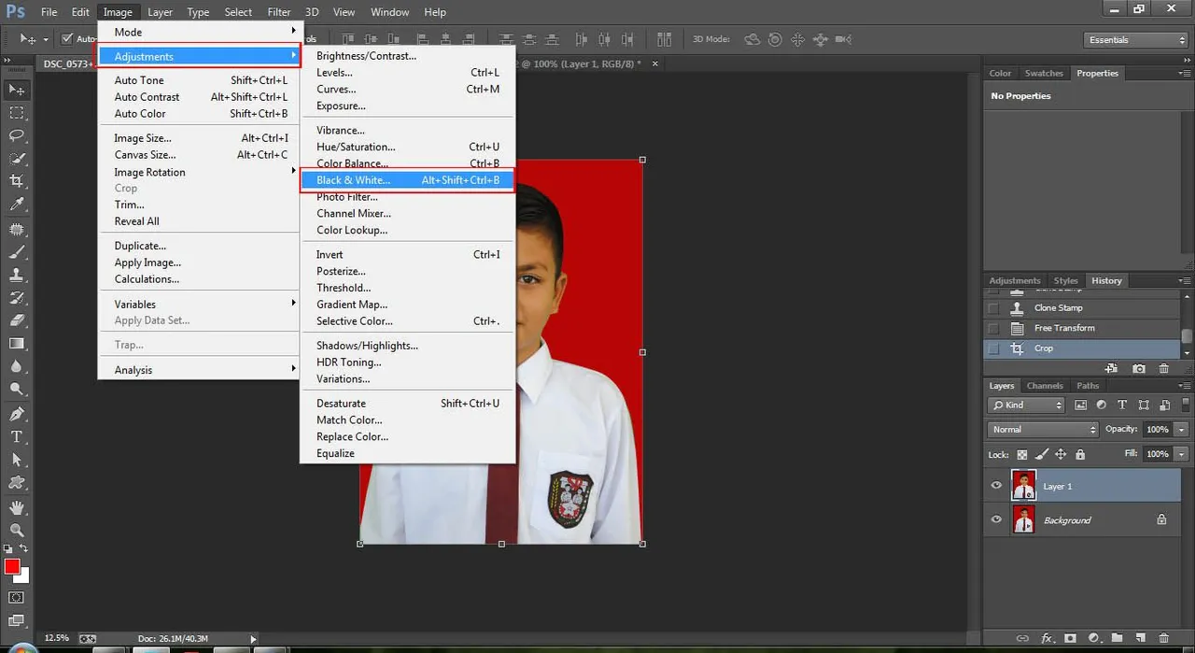Image resolution: width=1195 pixels, height=653 pixels.
Task: Select the Lasso tool
Action: click(17, 135)
